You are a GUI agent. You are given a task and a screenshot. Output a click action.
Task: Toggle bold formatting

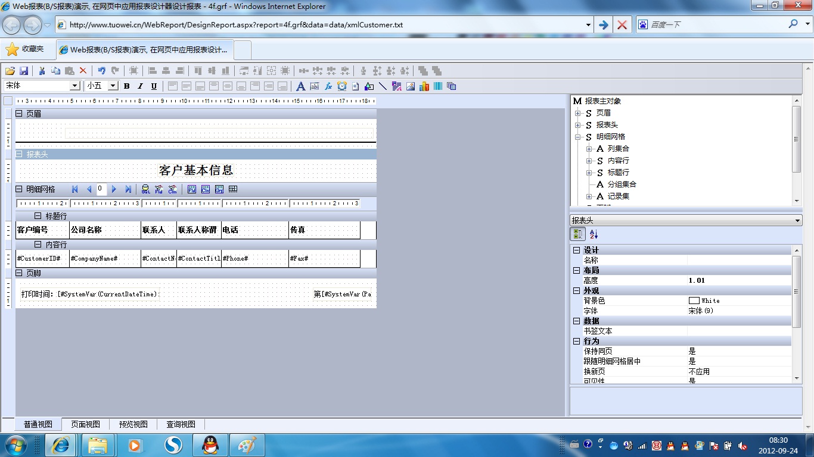(126, 86)
